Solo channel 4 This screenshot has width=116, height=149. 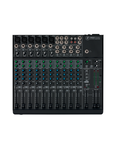click(x=40, y=90)
